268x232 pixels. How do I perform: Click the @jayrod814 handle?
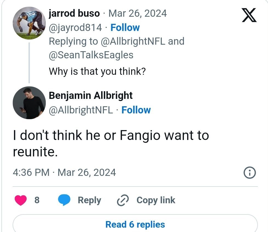tap(75, 27)
